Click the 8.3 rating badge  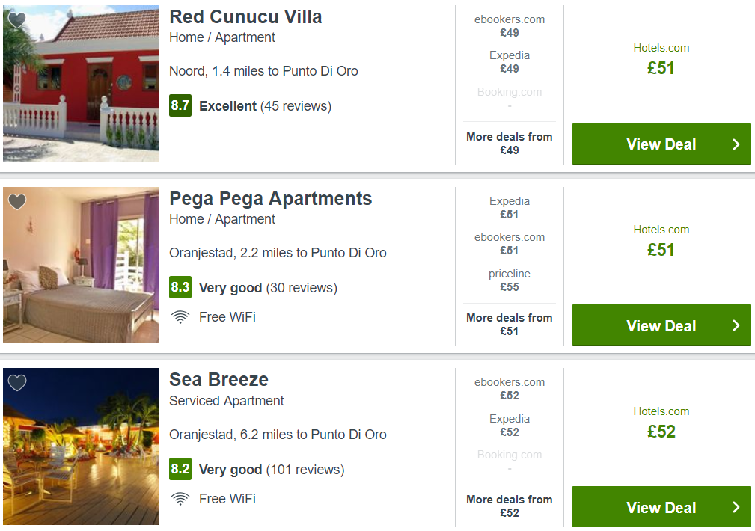coord(180,287)
